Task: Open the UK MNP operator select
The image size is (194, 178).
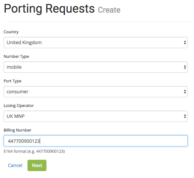Action: [x=96, y=116]
